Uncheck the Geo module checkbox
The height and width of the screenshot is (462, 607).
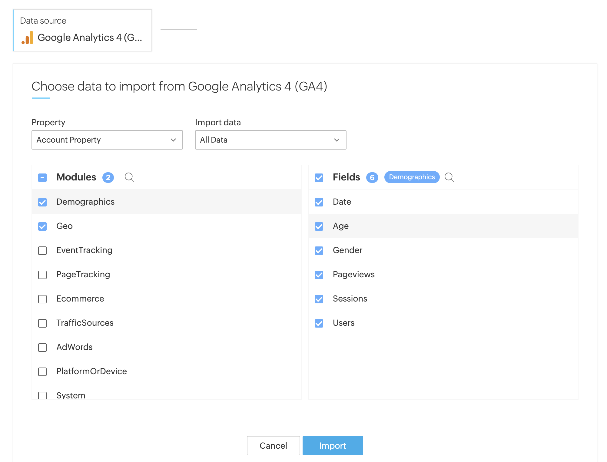(x=42, y=226)
